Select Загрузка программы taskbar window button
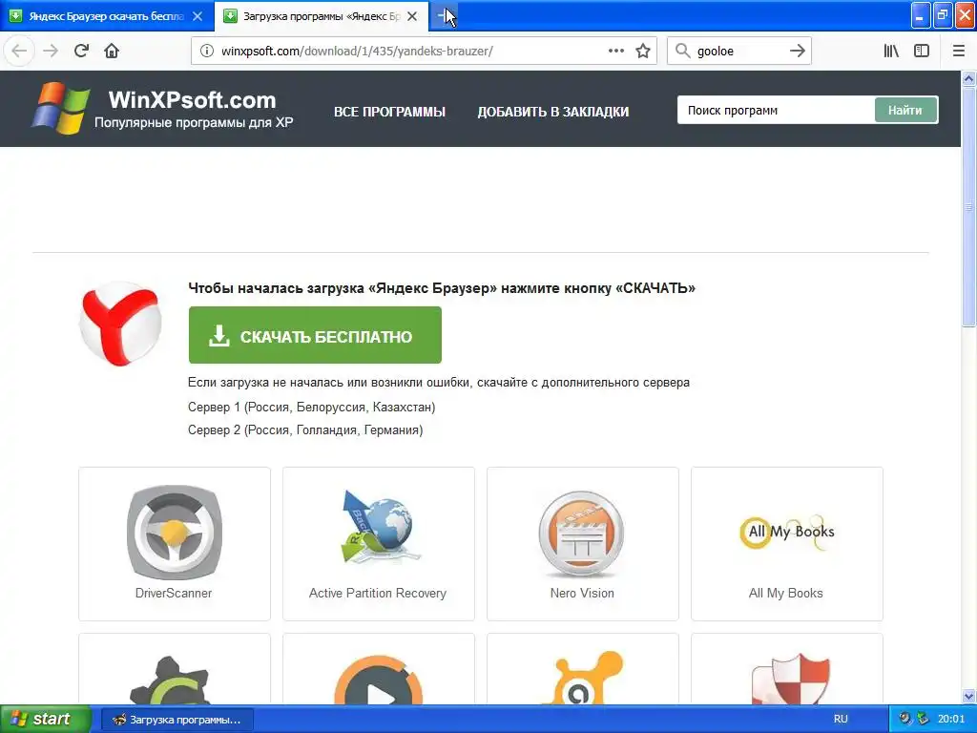 click(177, 720)
